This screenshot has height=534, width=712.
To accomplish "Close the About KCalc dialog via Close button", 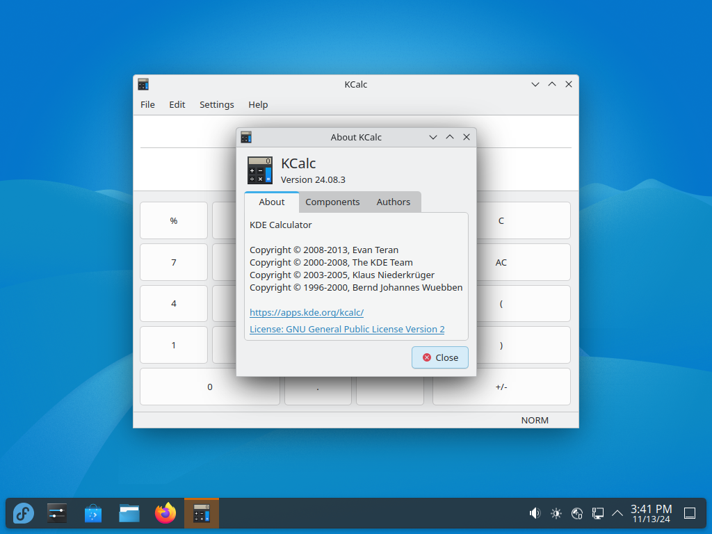I will coord(439,358).
